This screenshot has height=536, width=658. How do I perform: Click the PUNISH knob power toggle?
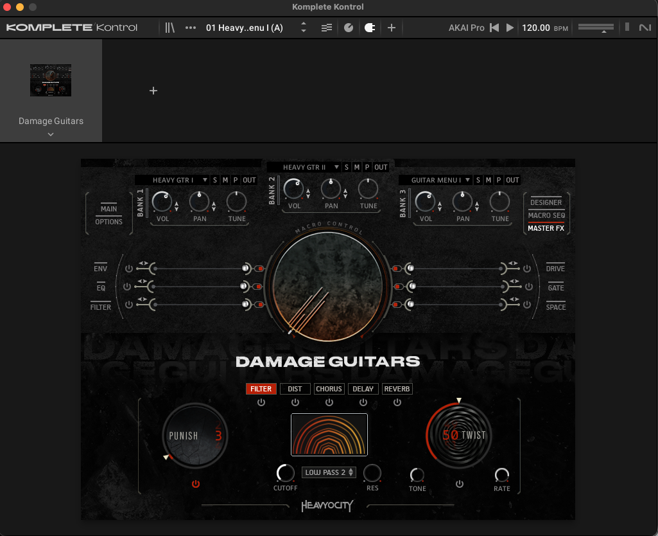point(196,484)
